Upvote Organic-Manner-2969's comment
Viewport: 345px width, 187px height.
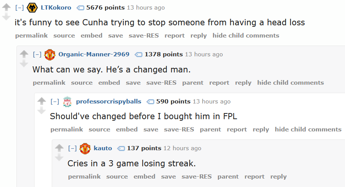coord(24,54)
